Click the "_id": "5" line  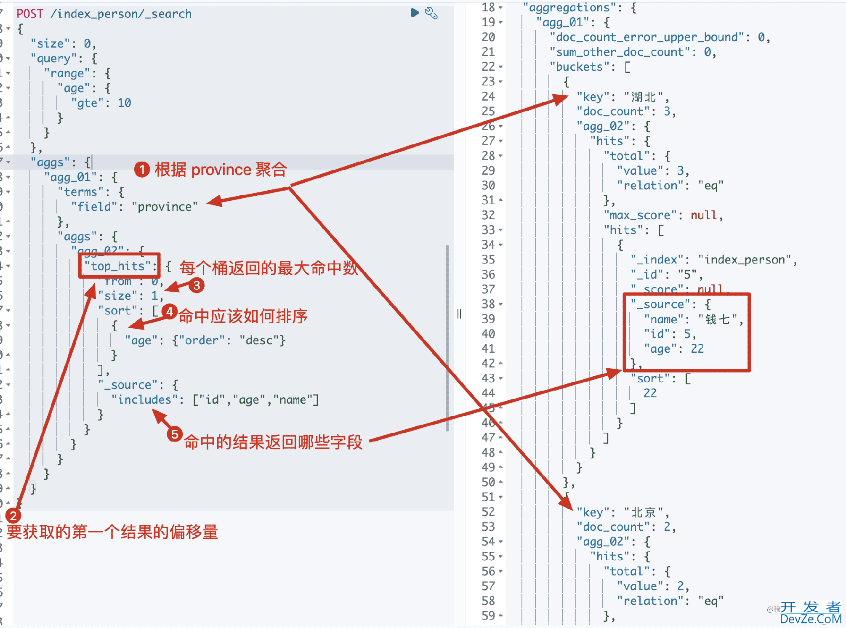tap(667, 275)
